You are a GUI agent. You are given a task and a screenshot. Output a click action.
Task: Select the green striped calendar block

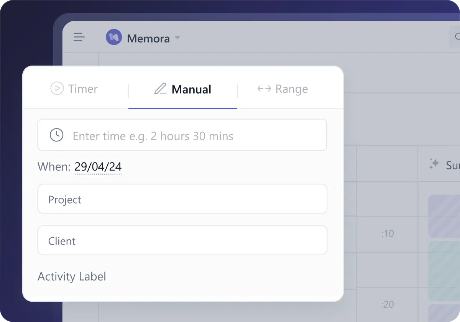(x=444, y=270)
